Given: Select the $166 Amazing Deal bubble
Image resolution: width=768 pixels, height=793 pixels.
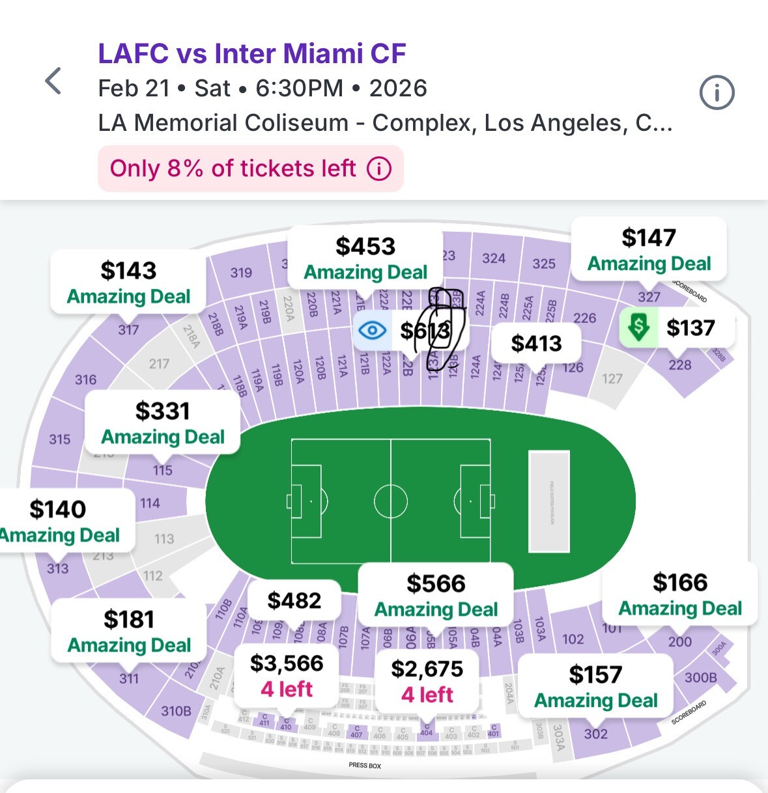Looking at the screenshot, I should [680, 594].
